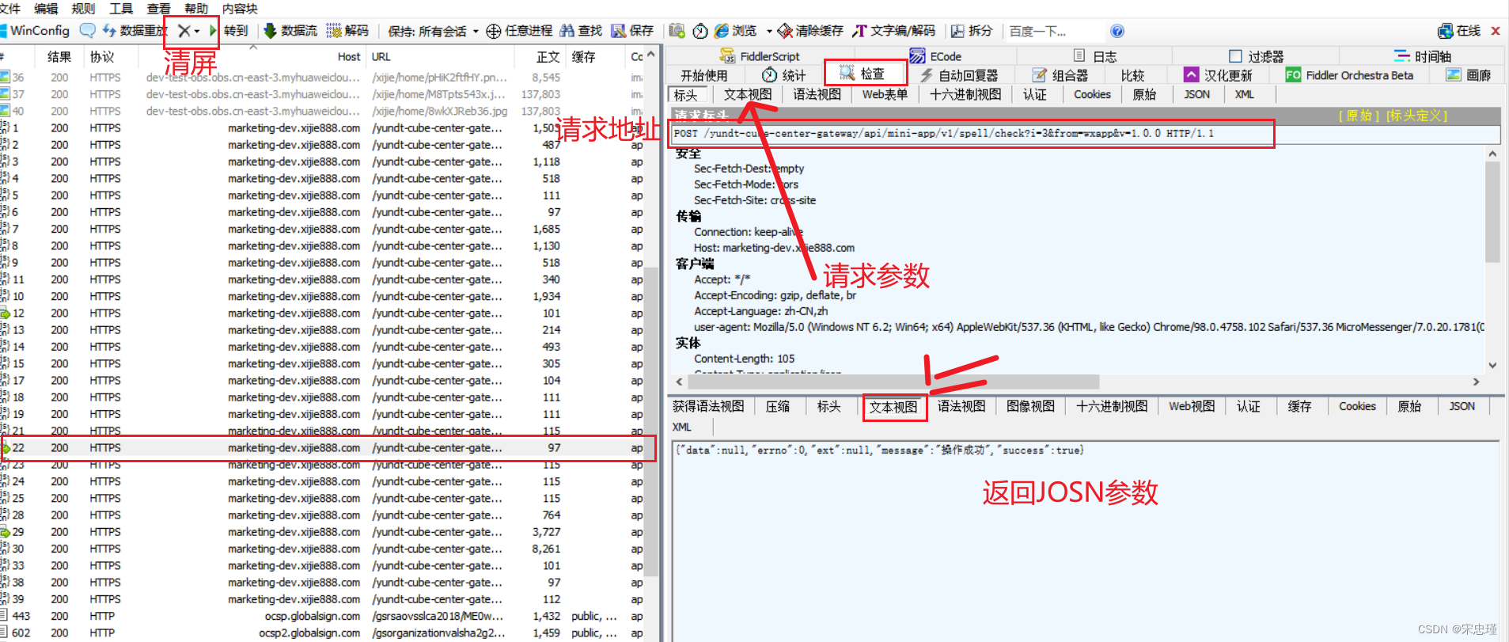
Task: Open the 组合器 composer tab
Action: click(1060, 75)
